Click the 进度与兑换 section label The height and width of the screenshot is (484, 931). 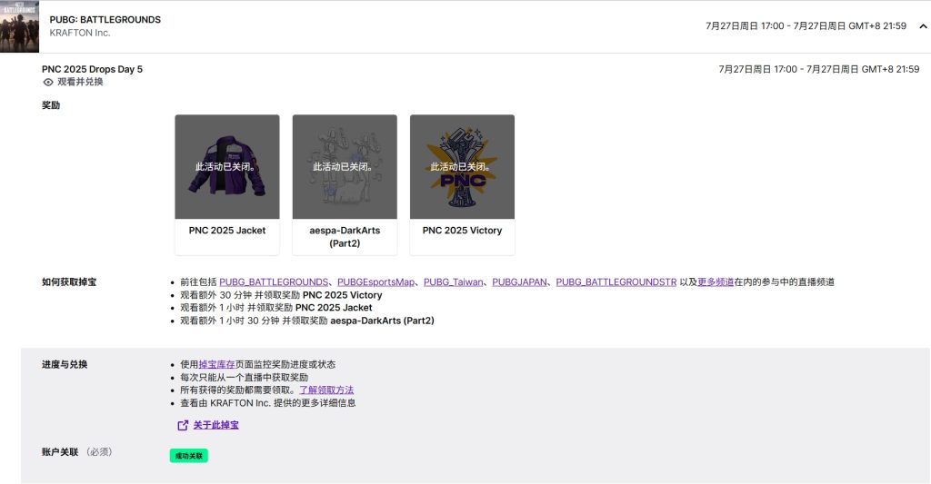(65, 365)
